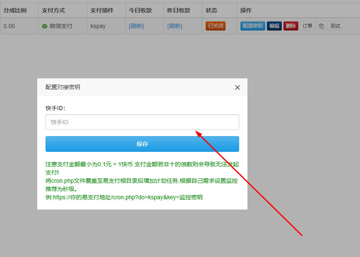The height and width of the screenshot is (257, 360).
Task: Click the 测试 button
Action: pyautogui.click(x=335, y=26)
